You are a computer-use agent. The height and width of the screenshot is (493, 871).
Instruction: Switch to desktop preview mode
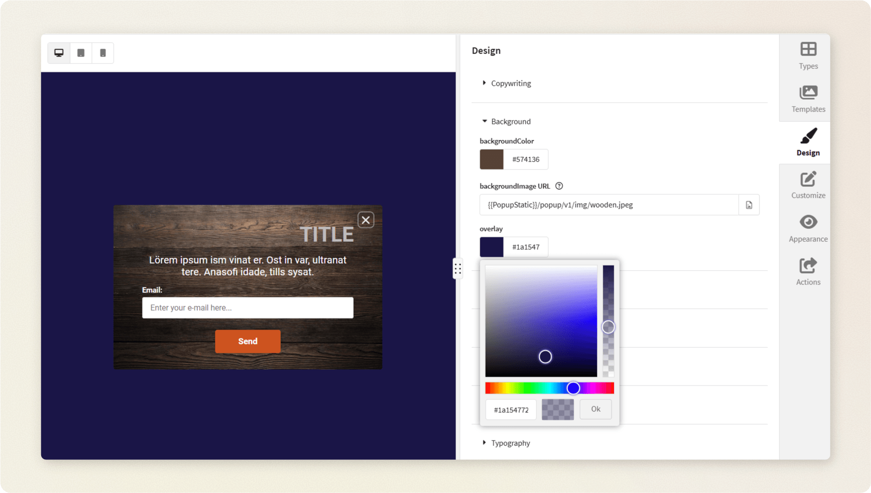tap(59, 53)
